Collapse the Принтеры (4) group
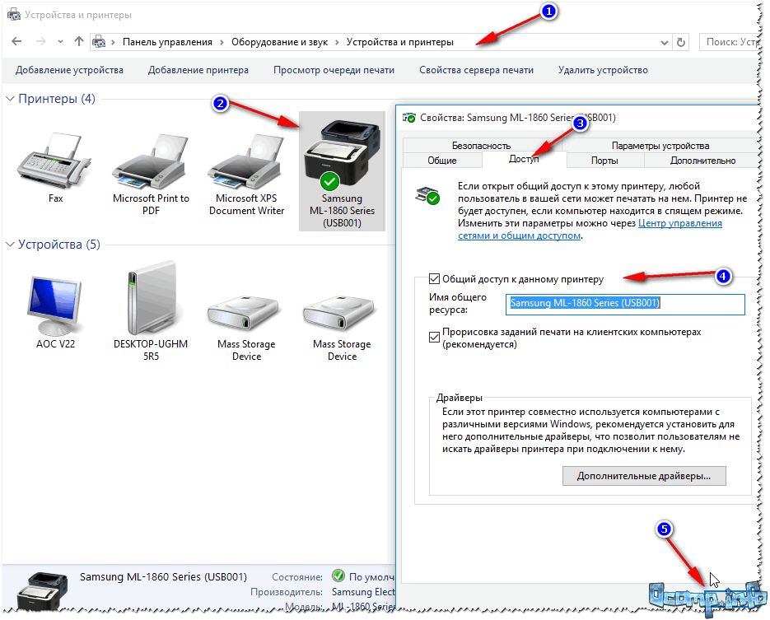The width and height of the screenshot is (770, 620). pos(10,99)
